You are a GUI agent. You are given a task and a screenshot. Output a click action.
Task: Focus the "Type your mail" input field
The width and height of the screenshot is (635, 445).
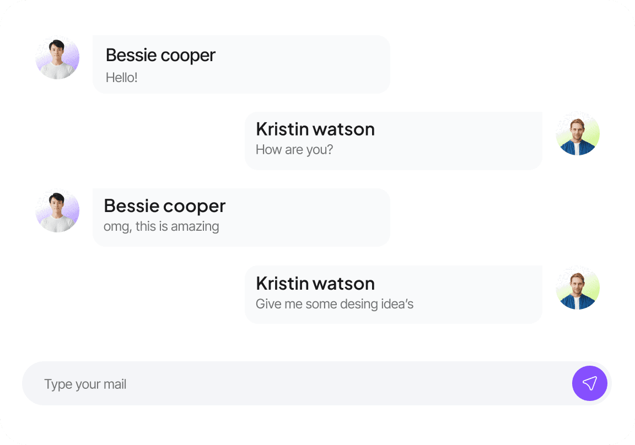click(85, 384)
